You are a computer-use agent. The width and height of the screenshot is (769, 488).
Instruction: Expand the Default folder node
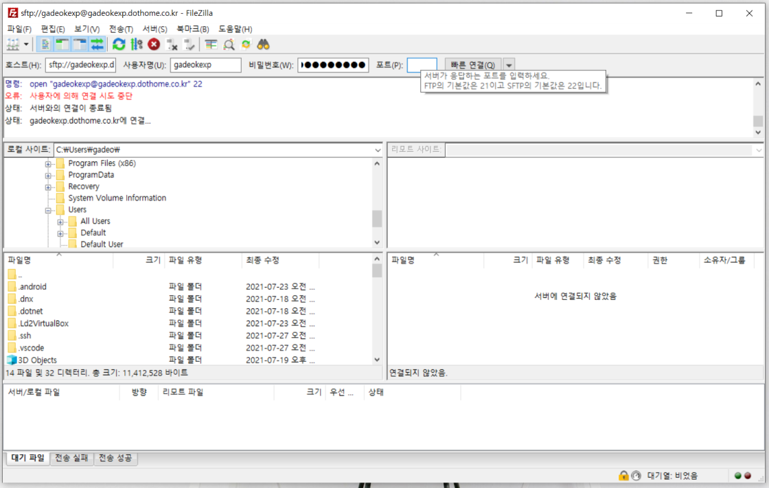(x=60, y=233)
